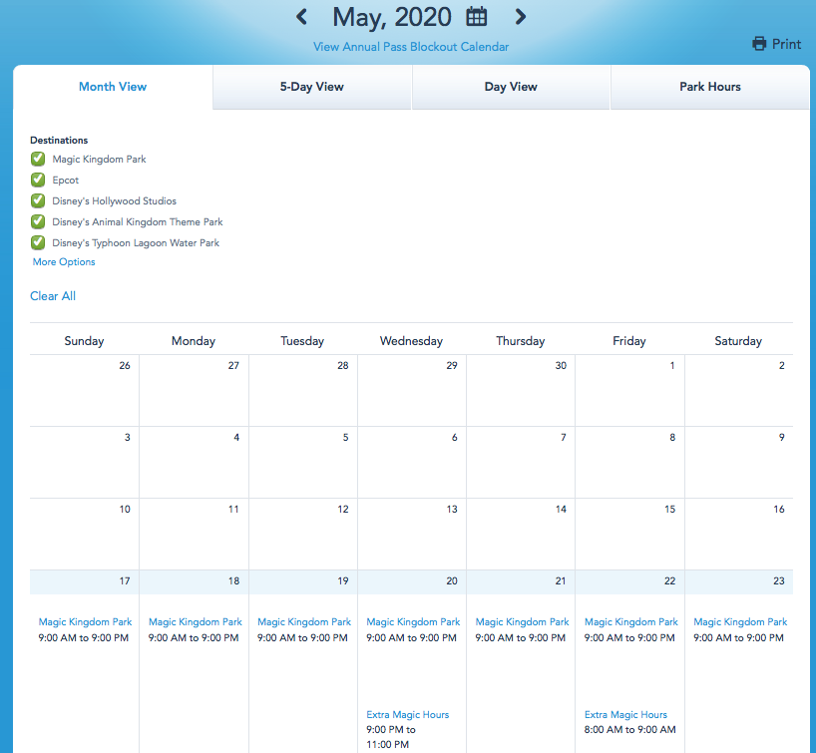Open the Park Hours tab
Image resolution: width=816 pixels, height=753 pixels.
710,87
